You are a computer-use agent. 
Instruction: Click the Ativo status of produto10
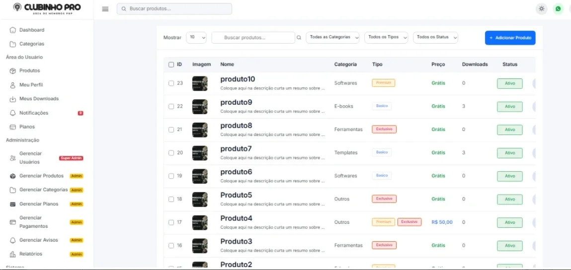(x=509, y=83)
